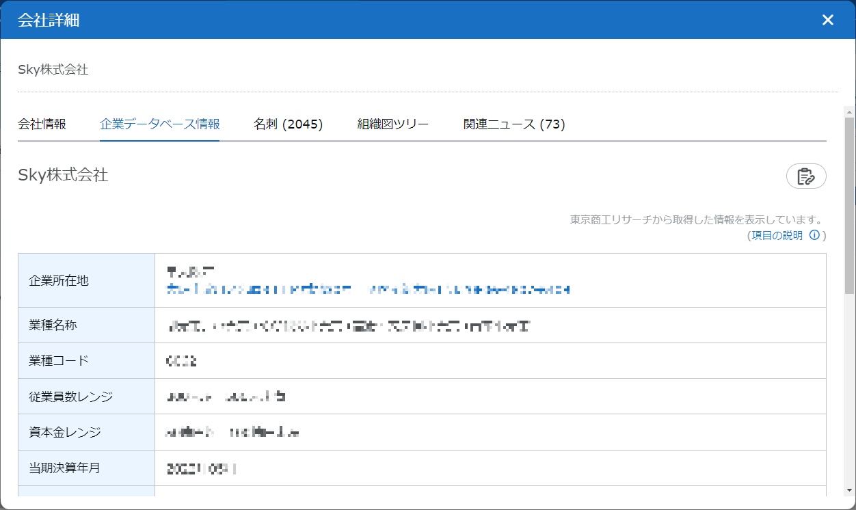Select the 業種名称 row label

coord(53,325)
